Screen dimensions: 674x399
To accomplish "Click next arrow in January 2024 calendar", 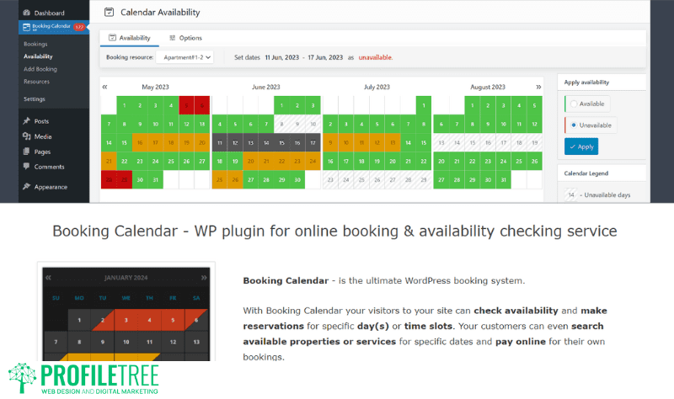I will (204, 278).
